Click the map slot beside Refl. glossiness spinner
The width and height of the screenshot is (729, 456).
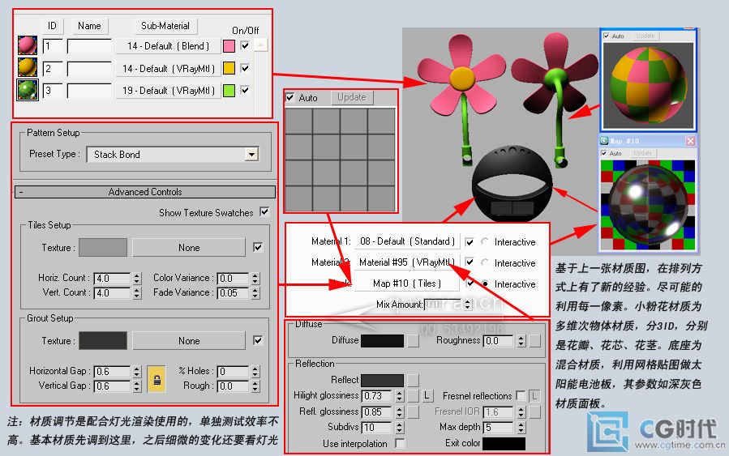[x=414, y=412]
